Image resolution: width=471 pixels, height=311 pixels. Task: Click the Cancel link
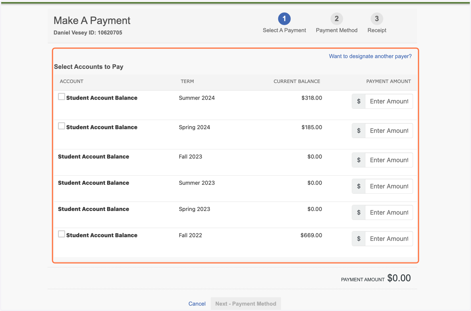coord(197,304)
